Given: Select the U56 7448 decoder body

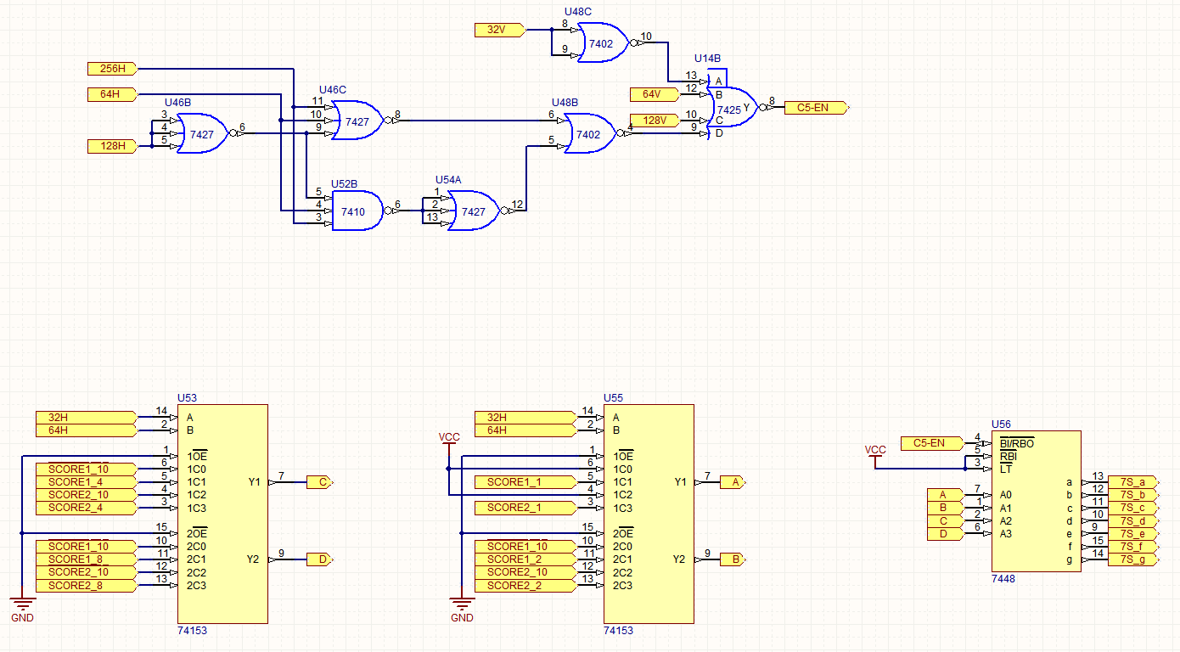Looking at the screenshot, I should point(1037,502).
